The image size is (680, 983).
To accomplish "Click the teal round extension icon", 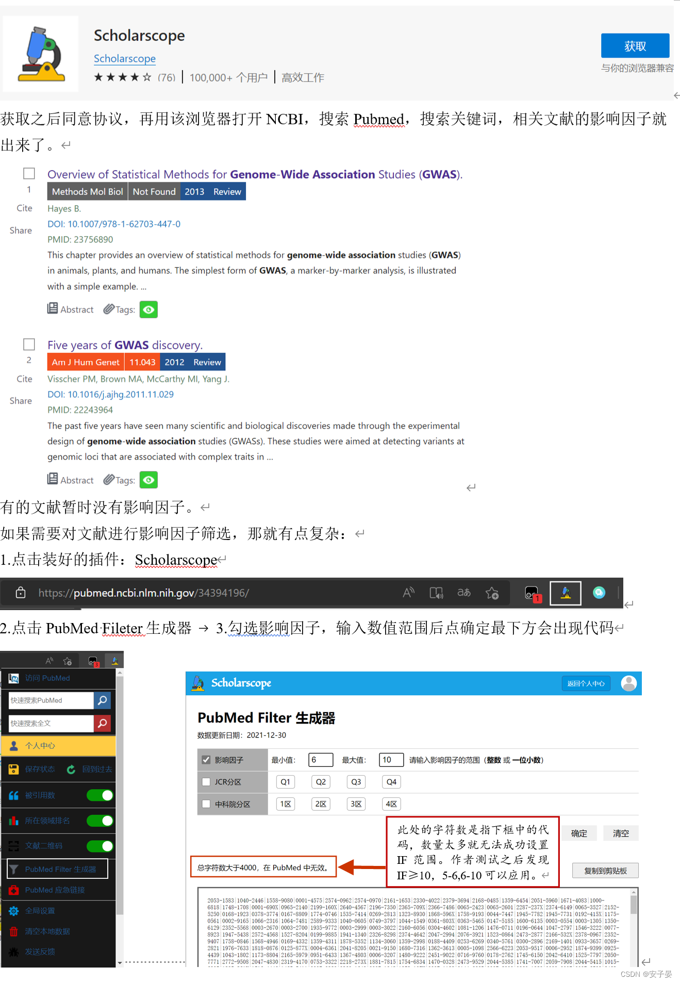I will [x=599, y=593].
